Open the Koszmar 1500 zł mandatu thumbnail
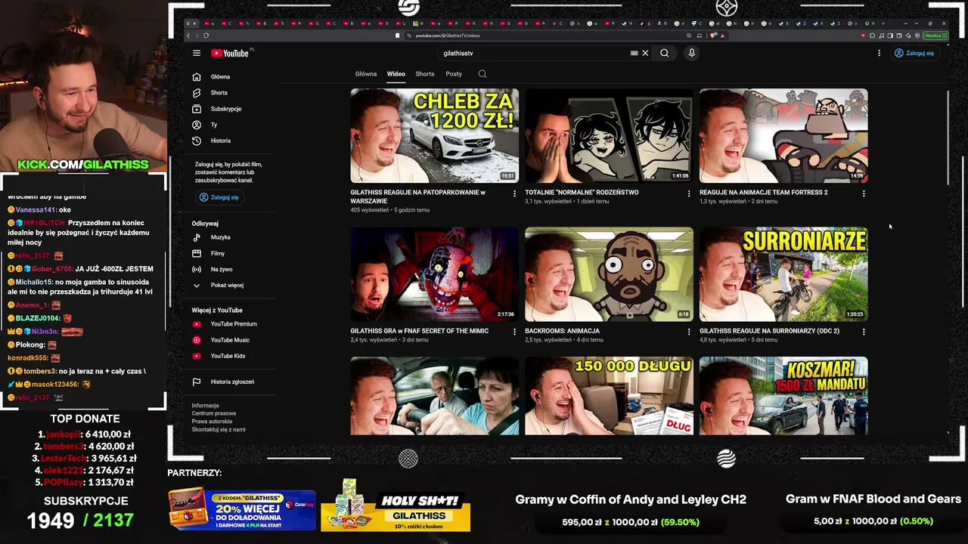 pyautogui.click(x=783, y=396)
